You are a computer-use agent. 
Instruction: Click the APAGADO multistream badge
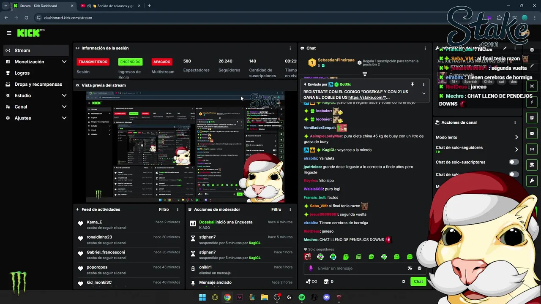pos(162,62)
